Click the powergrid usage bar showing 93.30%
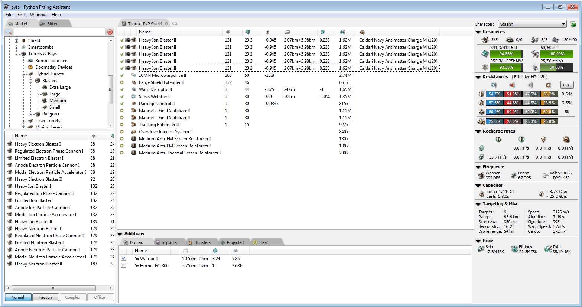The height and width of the screenshot is (307, 582). click(x=506, y=68)
